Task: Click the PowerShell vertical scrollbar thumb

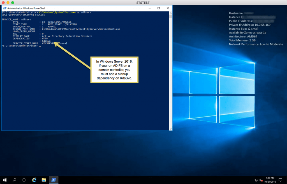Action: [x=171, y=16]
